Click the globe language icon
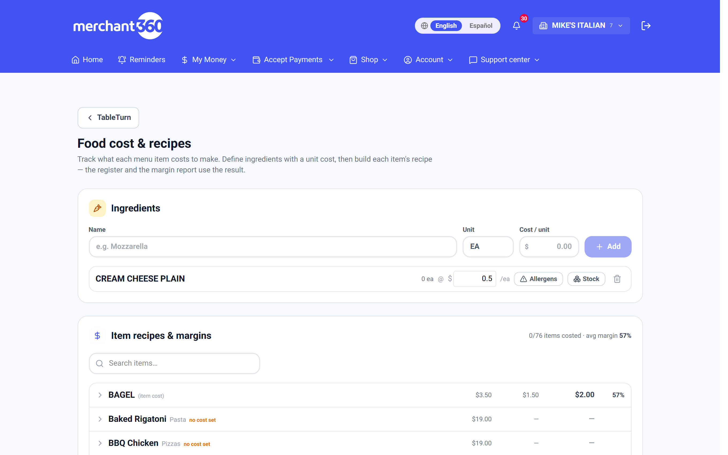The width and height of the screenshot is (728, 455). 424,26
